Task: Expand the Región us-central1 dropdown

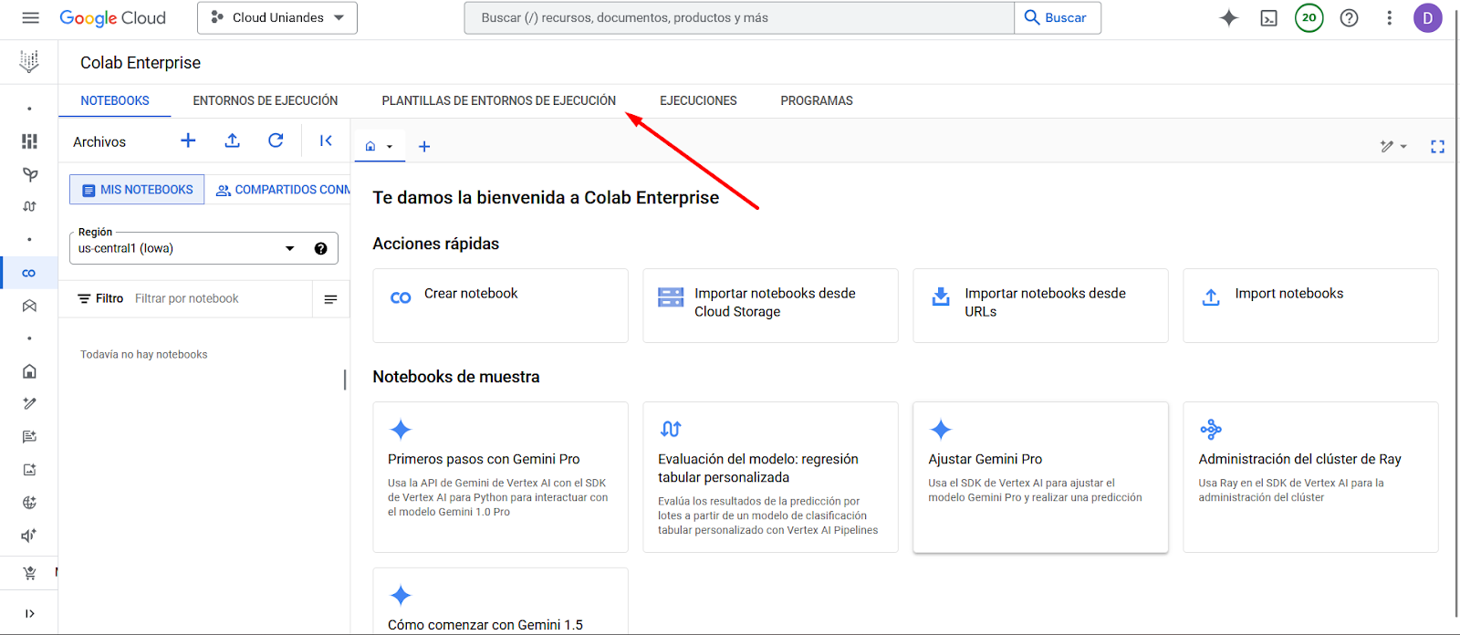Action: pyautogui.click(x=203, y=248)
